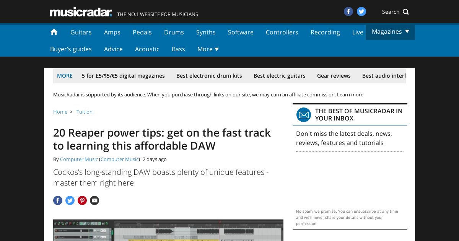Click 'Don't miss the latest deals' text

pos(344,138)
